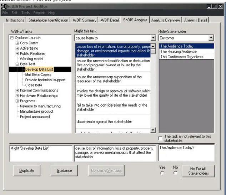Click the Duplicate button
The image size is (226, 195).
click(x=27, y=171)
